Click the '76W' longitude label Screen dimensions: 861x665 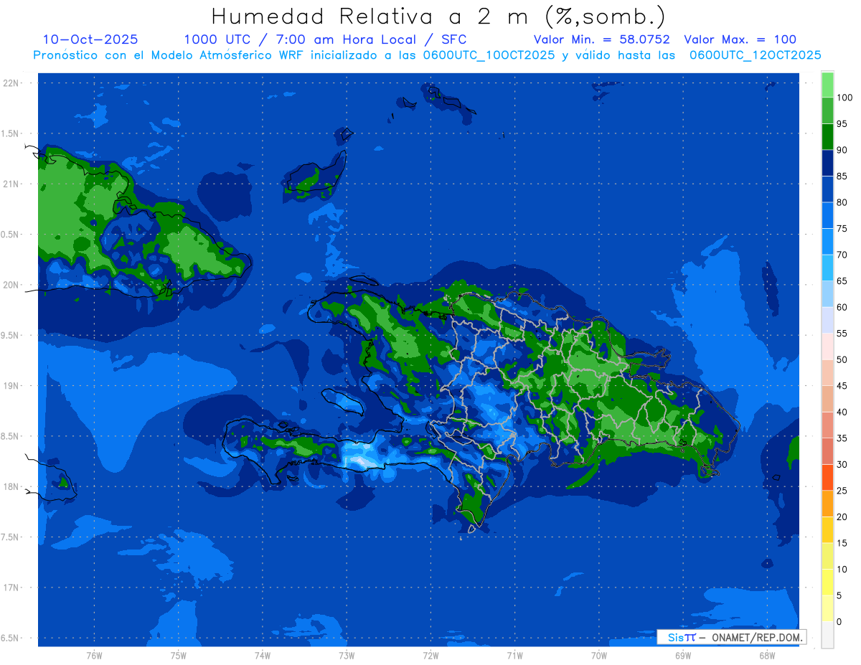[x=94, y=656]
